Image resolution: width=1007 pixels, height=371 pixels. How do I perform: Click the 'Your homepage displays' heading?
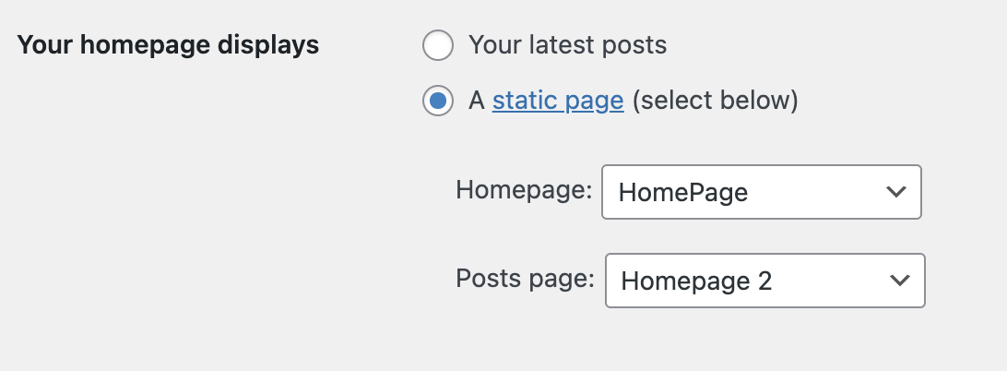169,45
